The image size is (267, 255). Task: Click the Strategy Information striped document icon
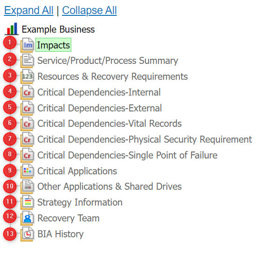(x=27, y=202)
